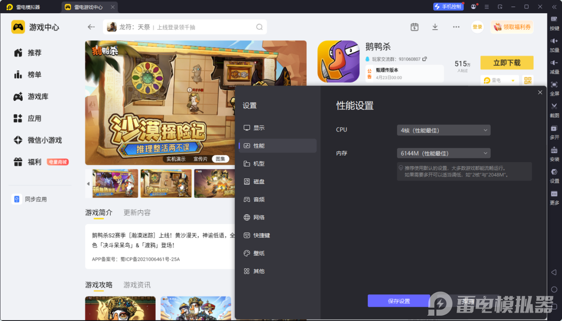Open the hamburger menu in title bar
This screenshot has height=321, width=562.
(487, 7)
